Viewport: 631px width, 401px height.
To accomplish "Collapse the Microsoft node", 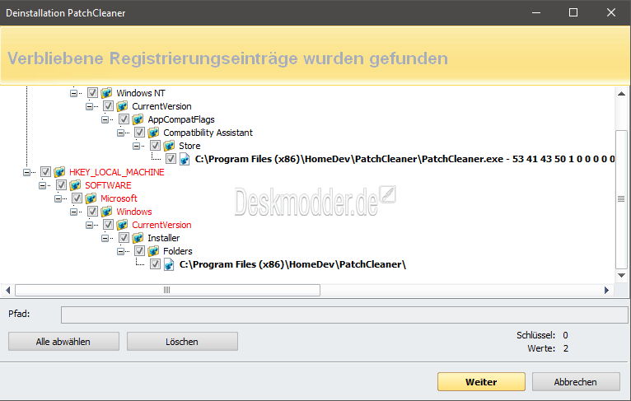I will click(x=58, y=198).
